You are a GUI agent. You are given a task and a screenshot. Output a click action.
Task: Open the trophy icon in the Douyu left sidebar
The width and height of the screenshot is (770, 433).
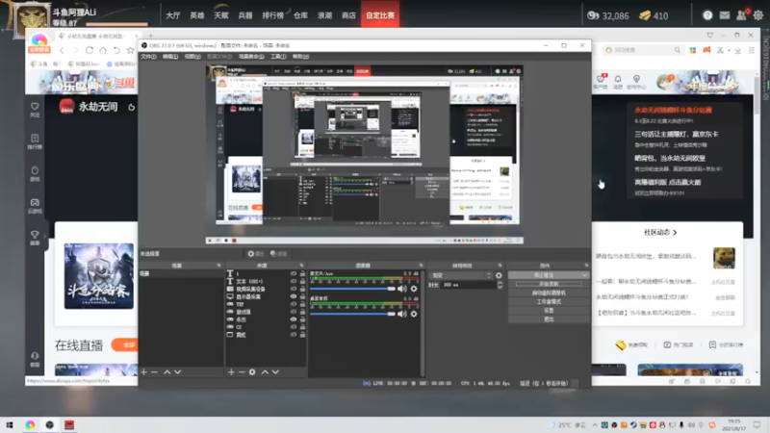pyautogui.click(x=35, y=238)
